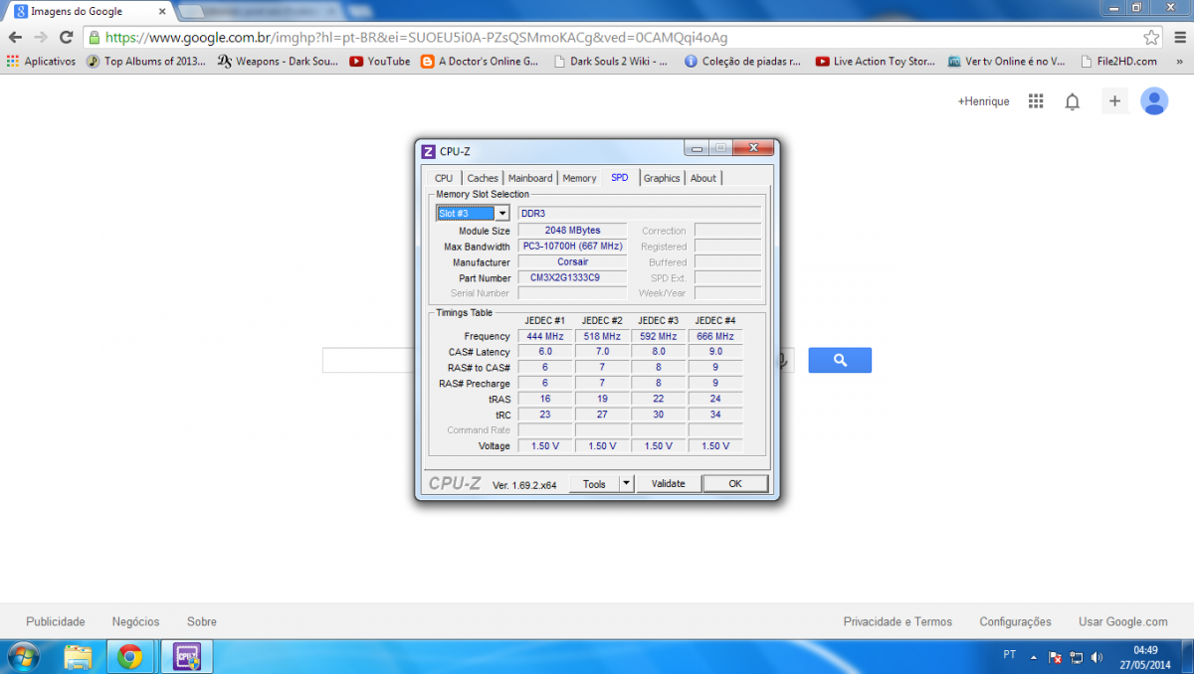Select the Manufacturer value Corsair
Screen dimensions: 1194x674
pos(572,262)
